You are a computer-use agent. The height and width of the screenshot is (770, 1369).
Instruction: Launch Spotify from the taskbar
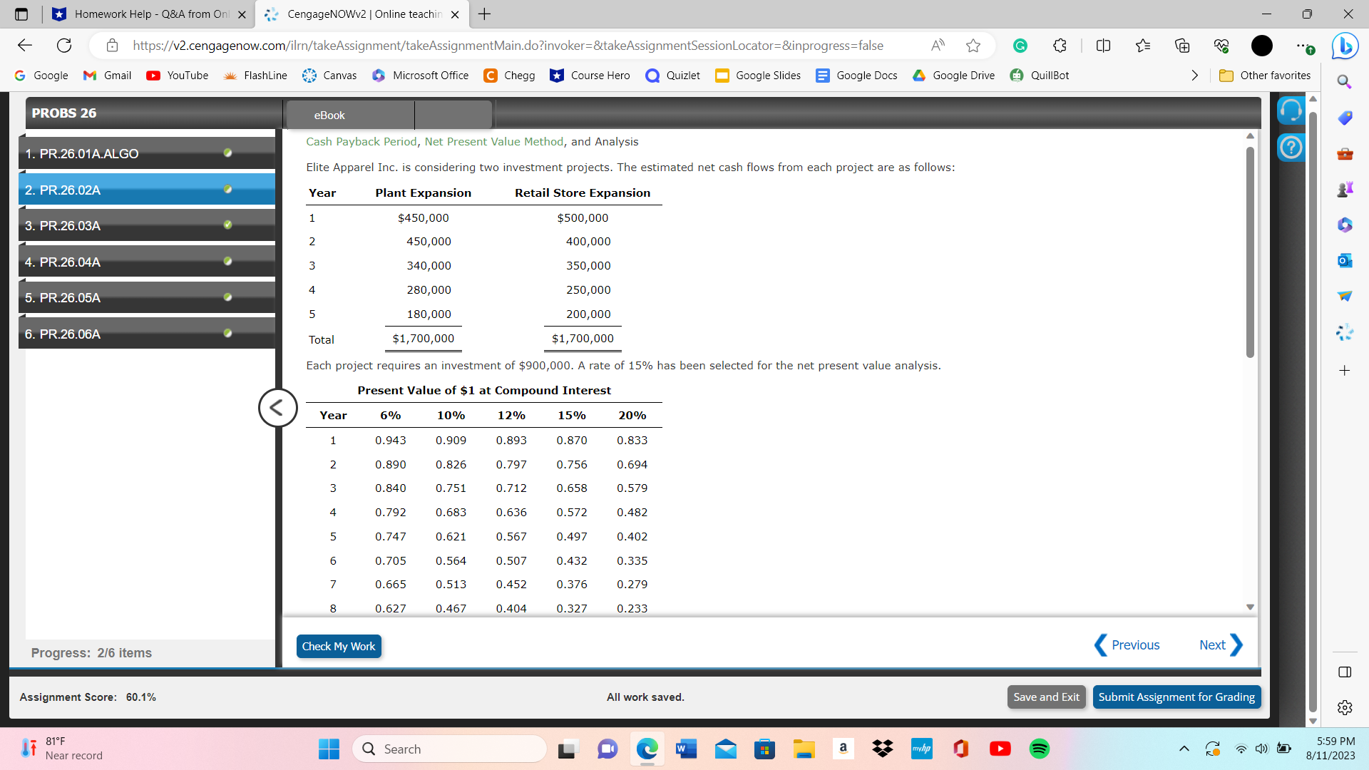[x=1039, y=749]
